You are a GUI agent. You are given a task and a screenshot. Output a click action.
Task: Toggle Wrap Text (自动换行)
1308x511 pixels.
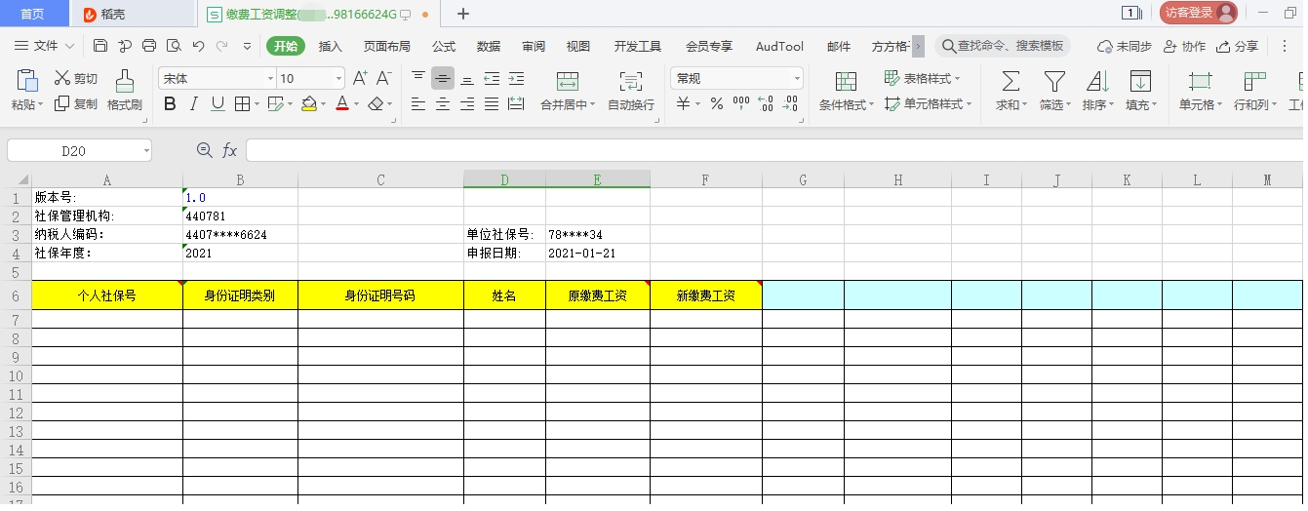coord(631,82)
